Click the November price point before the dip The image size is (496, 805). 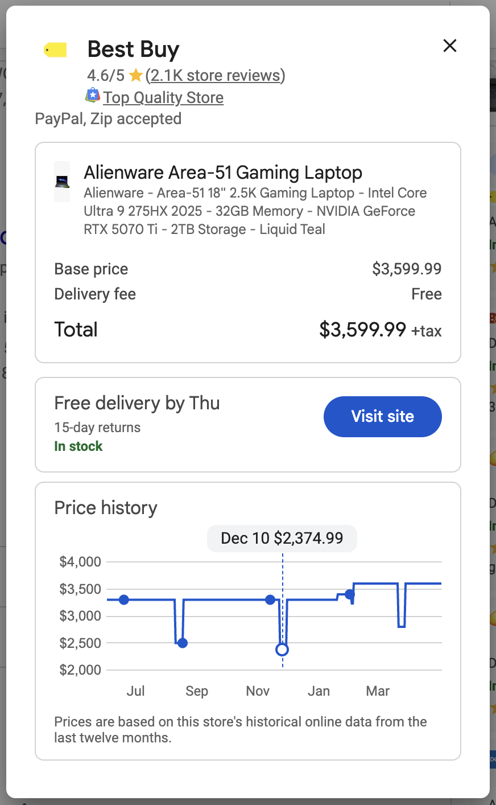tap(270, 599)
